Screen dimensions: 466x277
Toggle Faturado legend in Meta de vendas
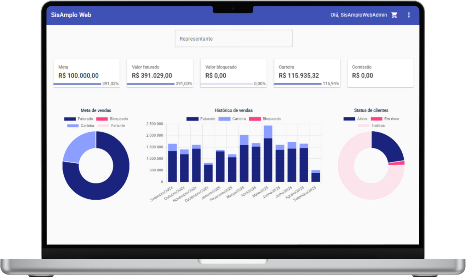[79, 119]
